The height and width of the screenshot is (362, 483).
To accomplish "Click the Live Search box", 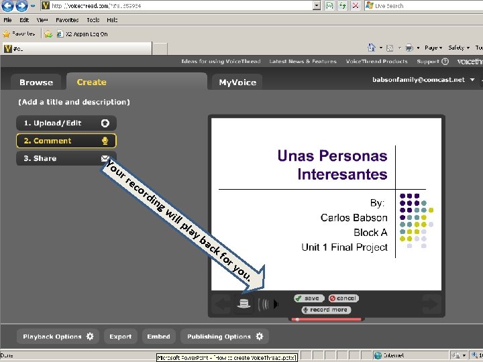I will tap(423, 5).
